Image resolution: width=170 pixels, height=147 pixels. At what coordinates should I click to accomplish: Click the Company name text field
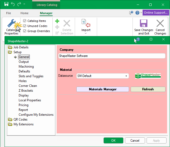point(112,56)
